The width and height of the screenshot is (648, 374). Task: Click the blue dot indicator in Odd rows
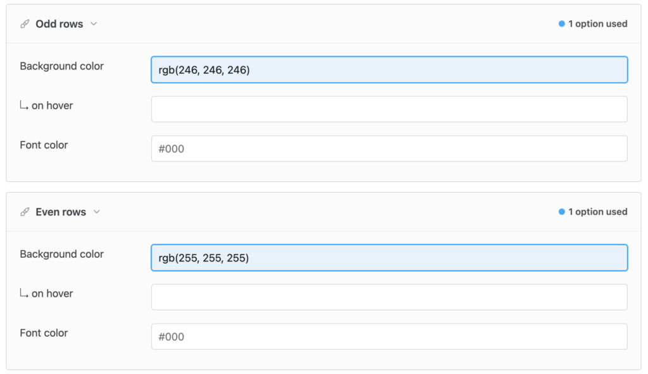562,24
